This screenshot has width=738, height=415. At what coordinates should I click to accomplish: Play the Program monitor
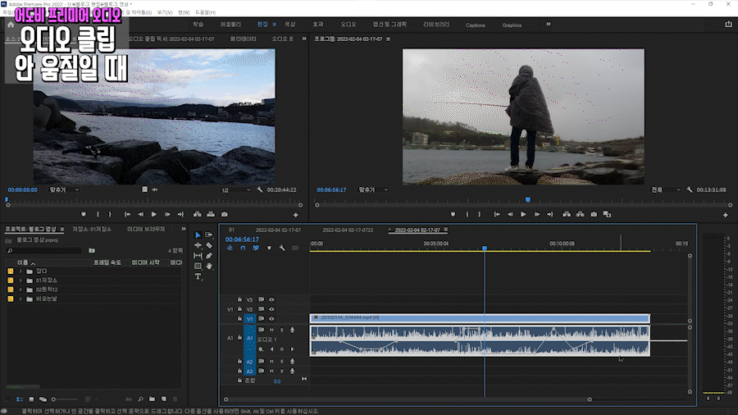(x=523, y=214)
